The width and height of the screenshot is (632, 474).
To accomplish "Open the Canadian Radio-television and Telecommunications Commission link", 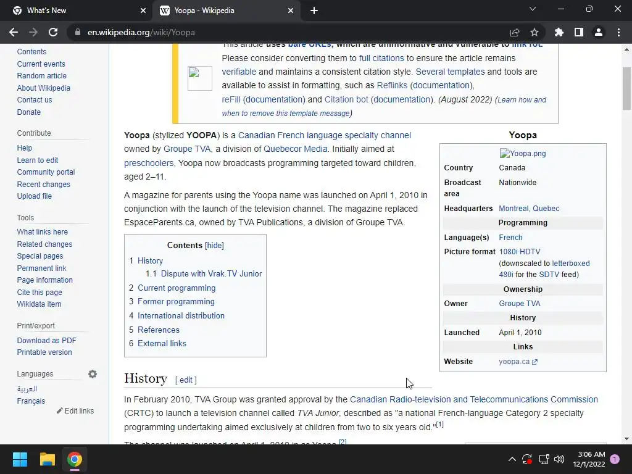I will click(474, 399).
